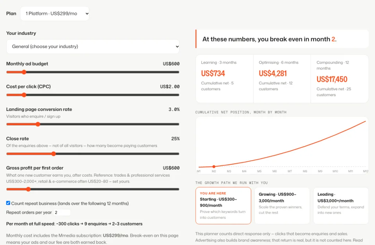Screen dimensions: 375x245
Task: Click the CPC value US$2.00
Action: (170, 86)
